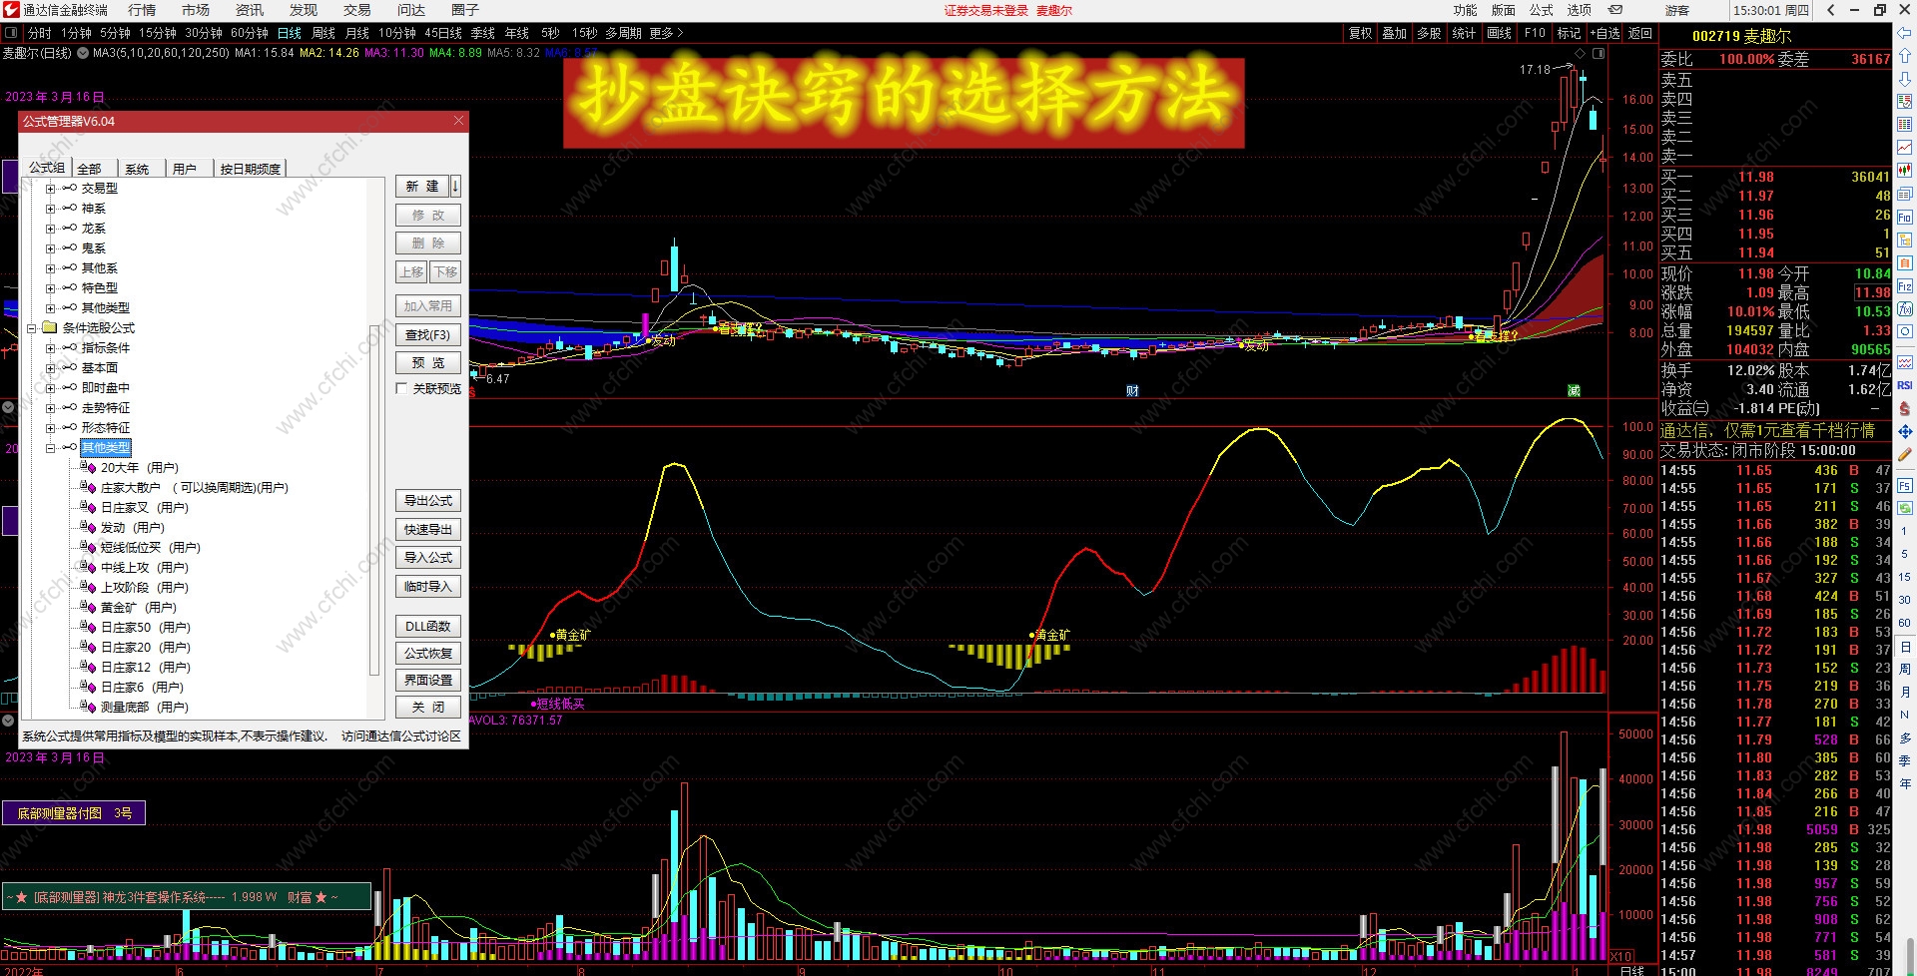This screenshot has height=976, width=1917.
Task: Click the 底部测量器付图 3号 label box
Action: click(74, 813)
